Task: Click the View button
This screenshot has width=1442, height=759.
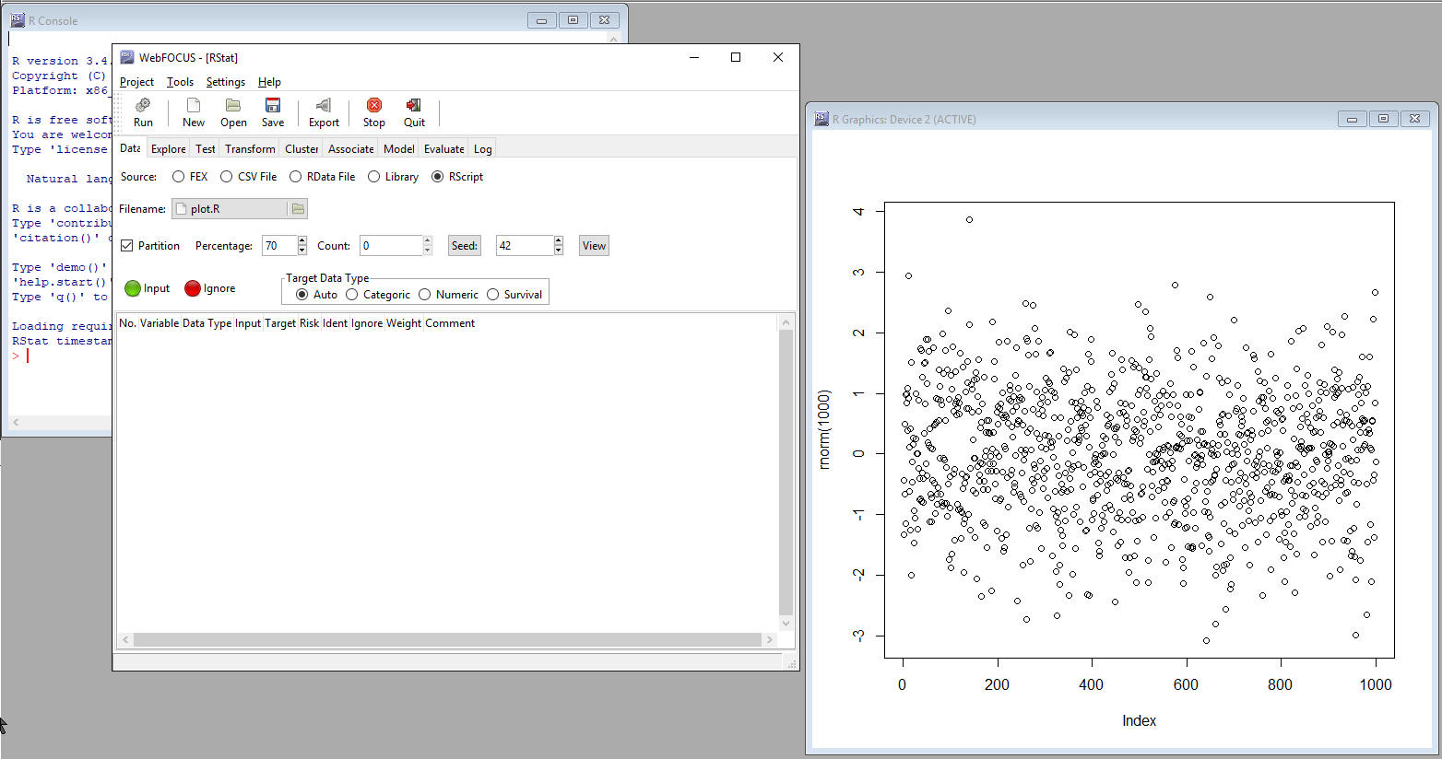Action: pos(594,246)
